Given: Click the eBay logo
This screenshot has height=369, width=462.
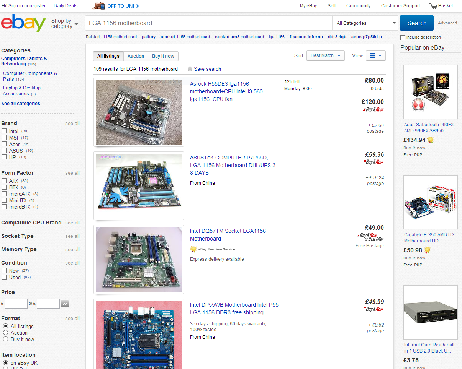Looking at the screenshot, I should point(23,23).
